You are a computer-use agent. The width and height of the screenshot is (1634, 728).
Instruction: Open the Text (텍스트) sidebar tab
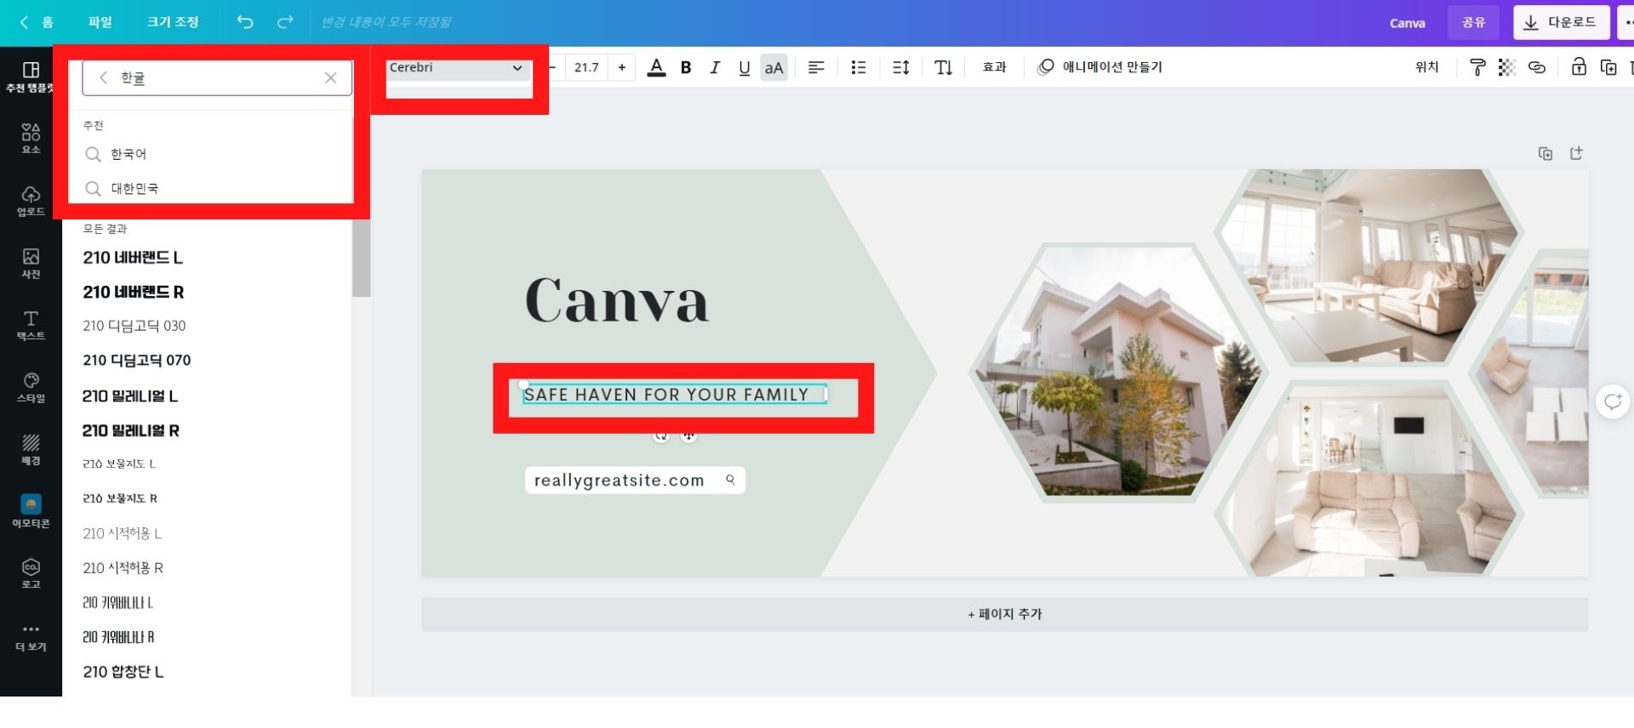[x=31, y=325]
